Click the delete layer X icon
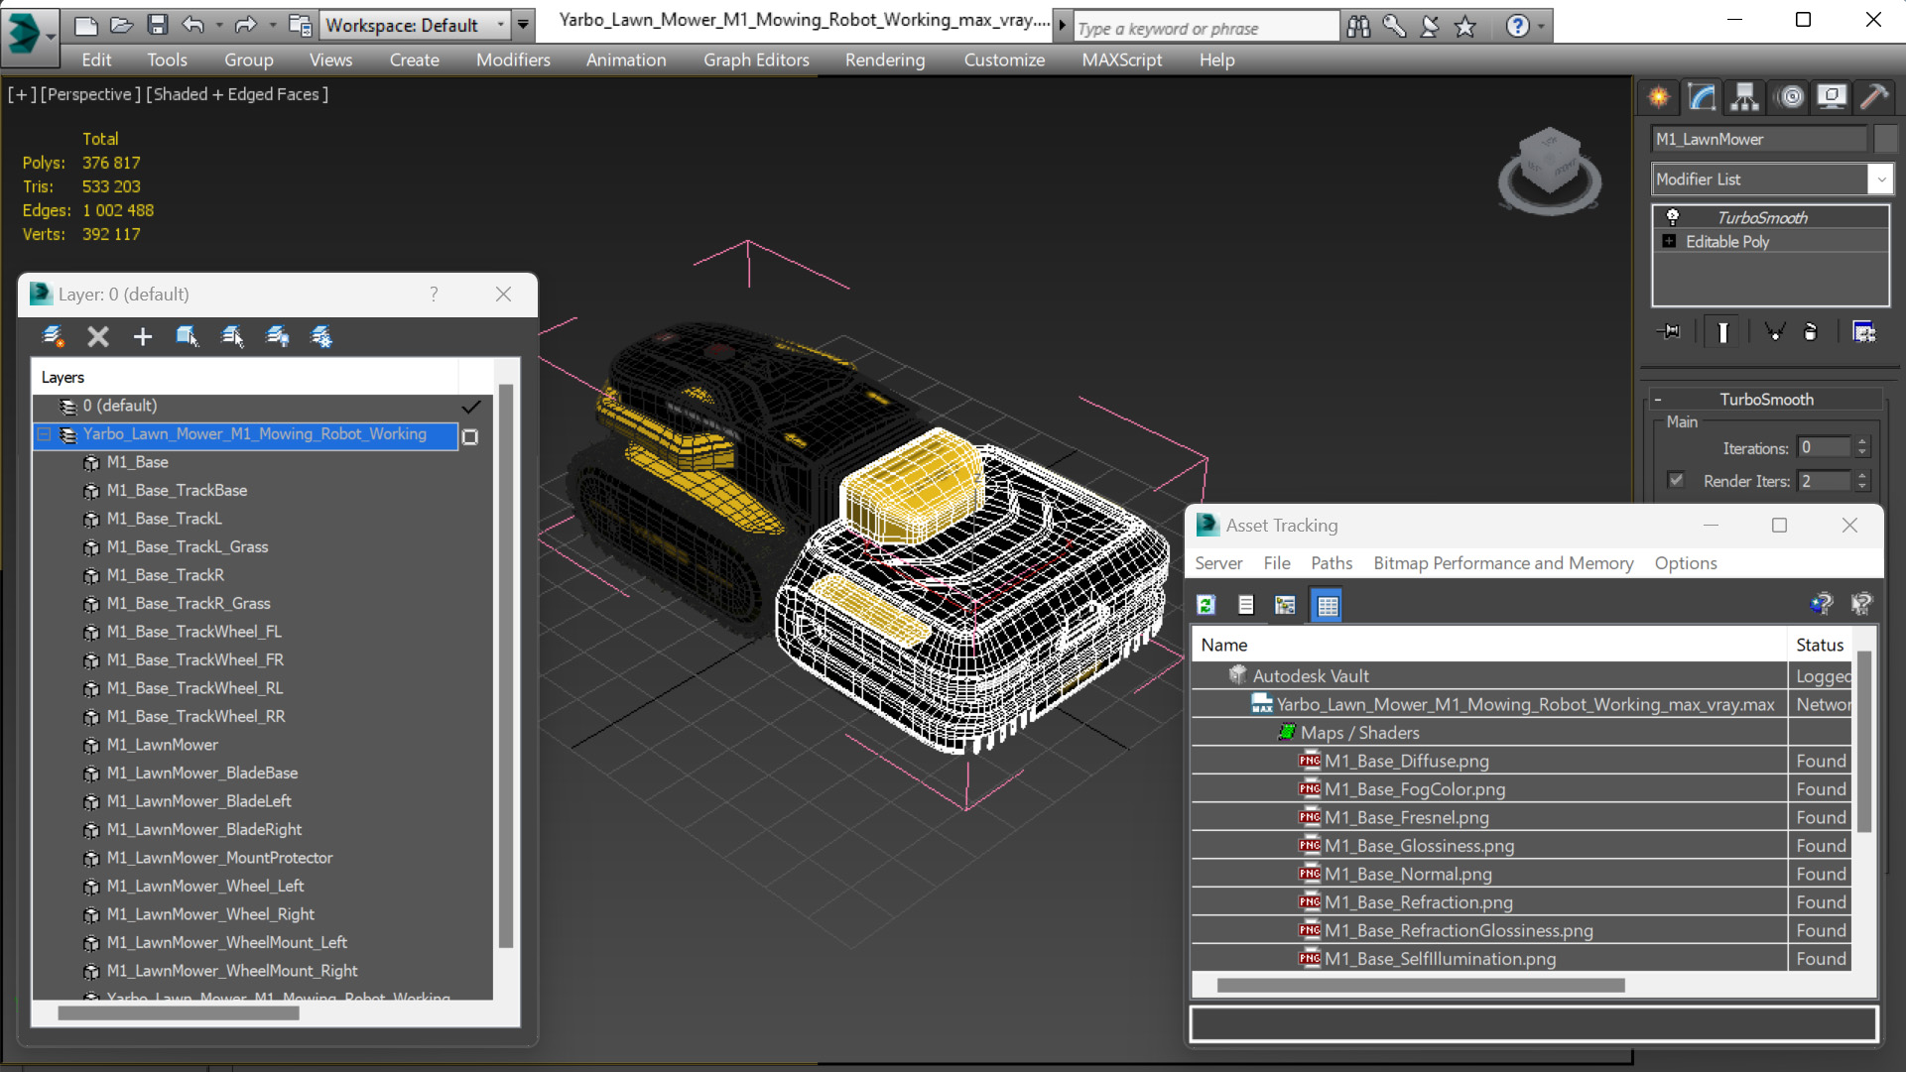1906x1072 pixels. pos(97,337)
